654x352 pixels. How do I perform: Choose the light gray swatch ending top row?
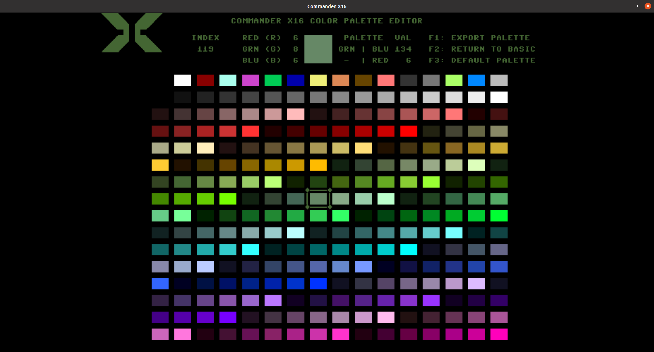tap(499, 80)
